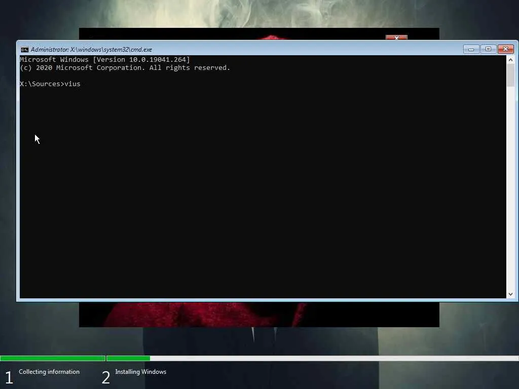The width and height of the screenshot is (519, 389).
Task: Click the cmd.exe icon in the title bar
Action: pos(24,50)
